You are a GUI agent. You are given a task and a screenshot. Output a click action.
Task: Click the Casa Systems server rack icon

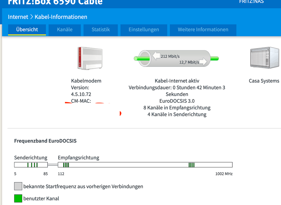[264, 58]
